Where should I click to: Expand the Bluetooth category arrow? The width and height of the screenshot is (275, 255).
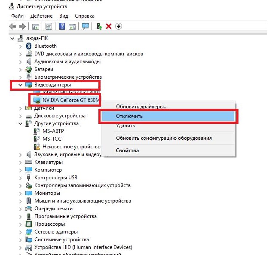(21, 46)
